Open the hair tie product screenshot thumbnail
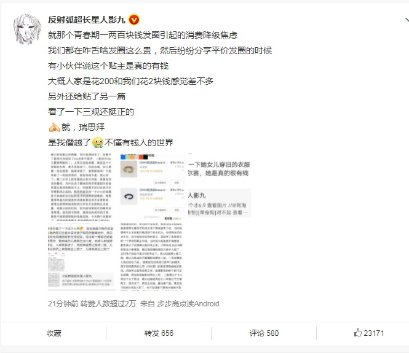This screenshot has width=409, height=353. point(151,188)
